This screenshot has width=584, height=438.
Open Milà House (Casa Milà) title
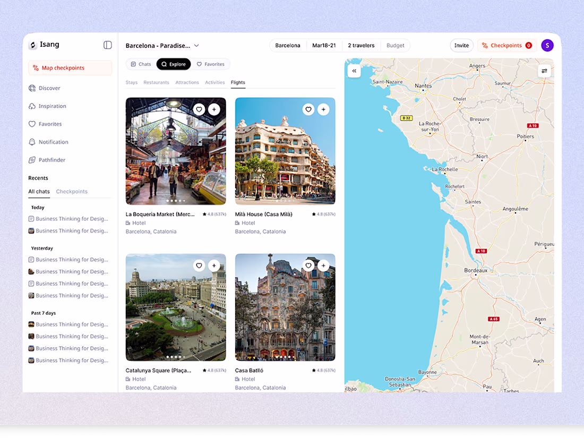tap(264, 214)
